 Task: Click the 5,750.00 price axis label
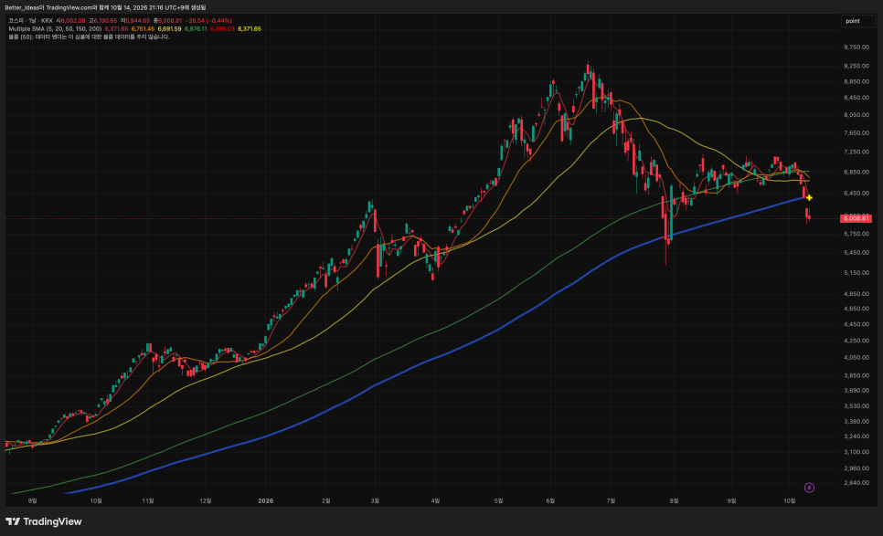[x=856, y=234]
